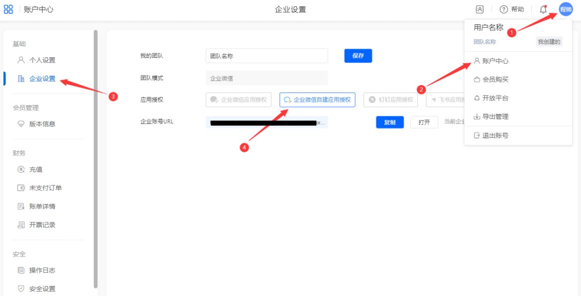Image resolution: width=581 pixels, height=296 pixels.
Task: Click the 打开 button next to 复制
Action: pos(424,122)
